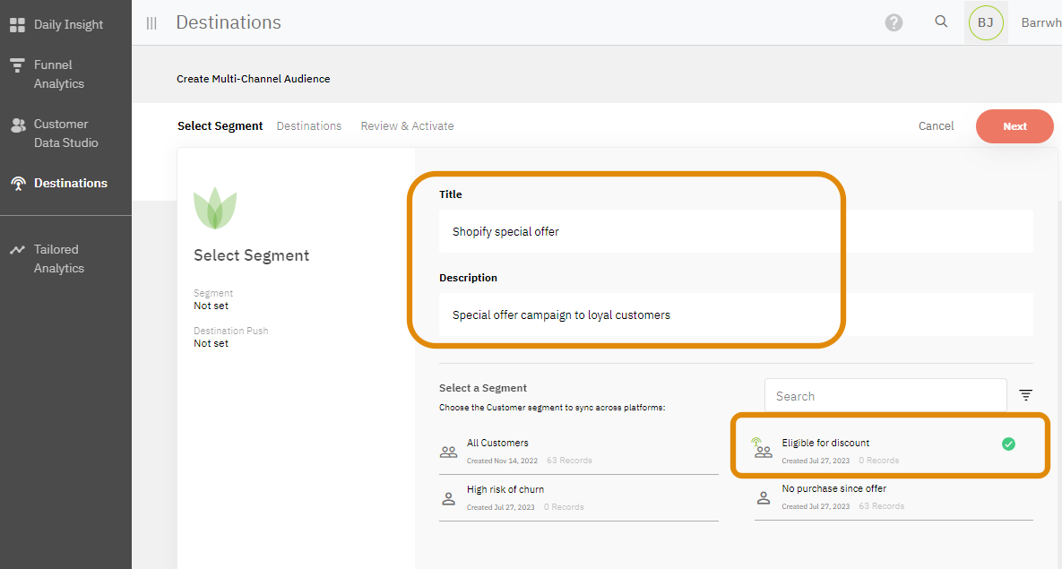Viewport: 1062px width, 569px height.
Task: Open the segment filter icon beside Search
Action: [1026, 395]
